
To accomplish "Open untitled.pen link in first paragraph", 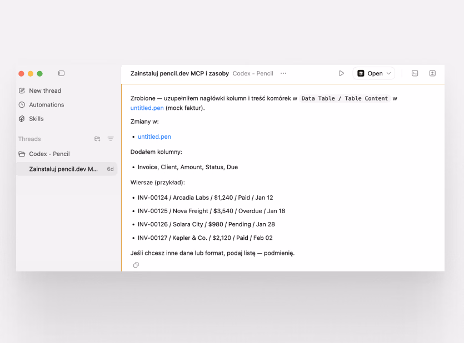I will [x=147, y=108].
